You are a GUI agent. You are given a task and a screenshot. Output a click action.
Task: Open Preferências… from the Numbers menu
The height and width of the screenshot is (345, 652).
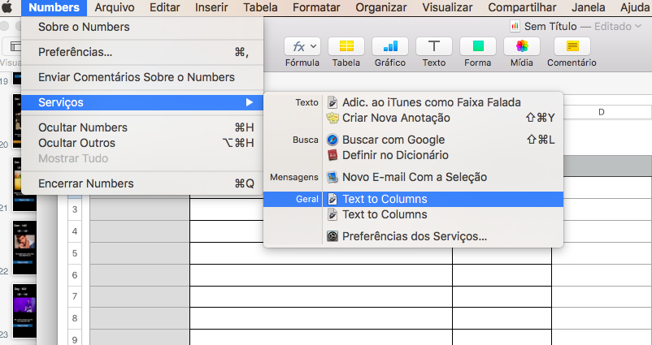(142, 52)
